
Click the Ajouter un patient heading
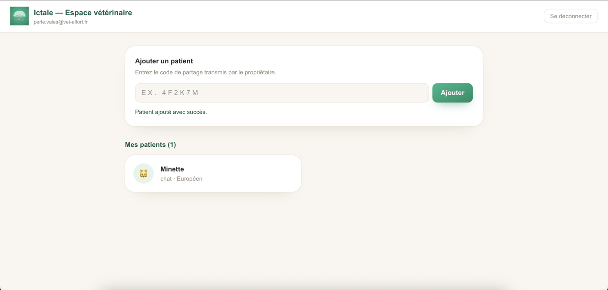pos(164,61)
